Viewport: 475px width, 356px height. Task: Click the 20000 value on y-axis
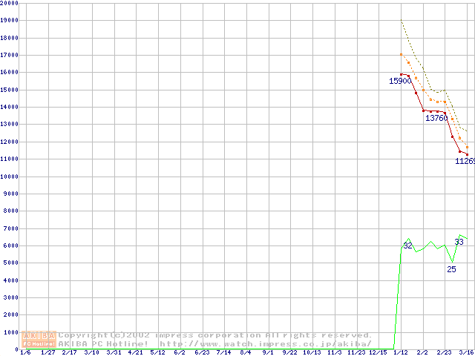coord(10,3)
